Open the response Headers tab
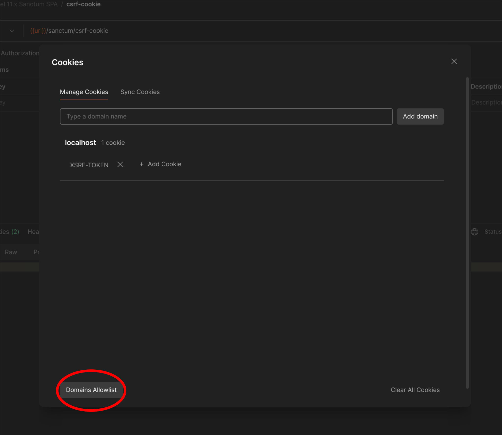Screen dimensions: 502x435 tap(34, 232)
